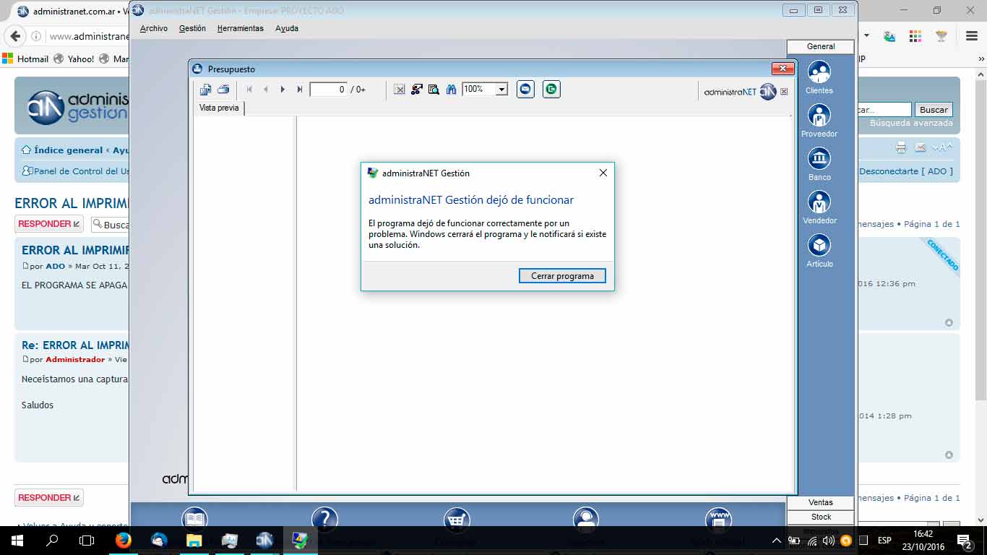This screenshot has width=987, height=555.
Task: Click the export report icon in Presupuesto
Action: coord(206,90)
